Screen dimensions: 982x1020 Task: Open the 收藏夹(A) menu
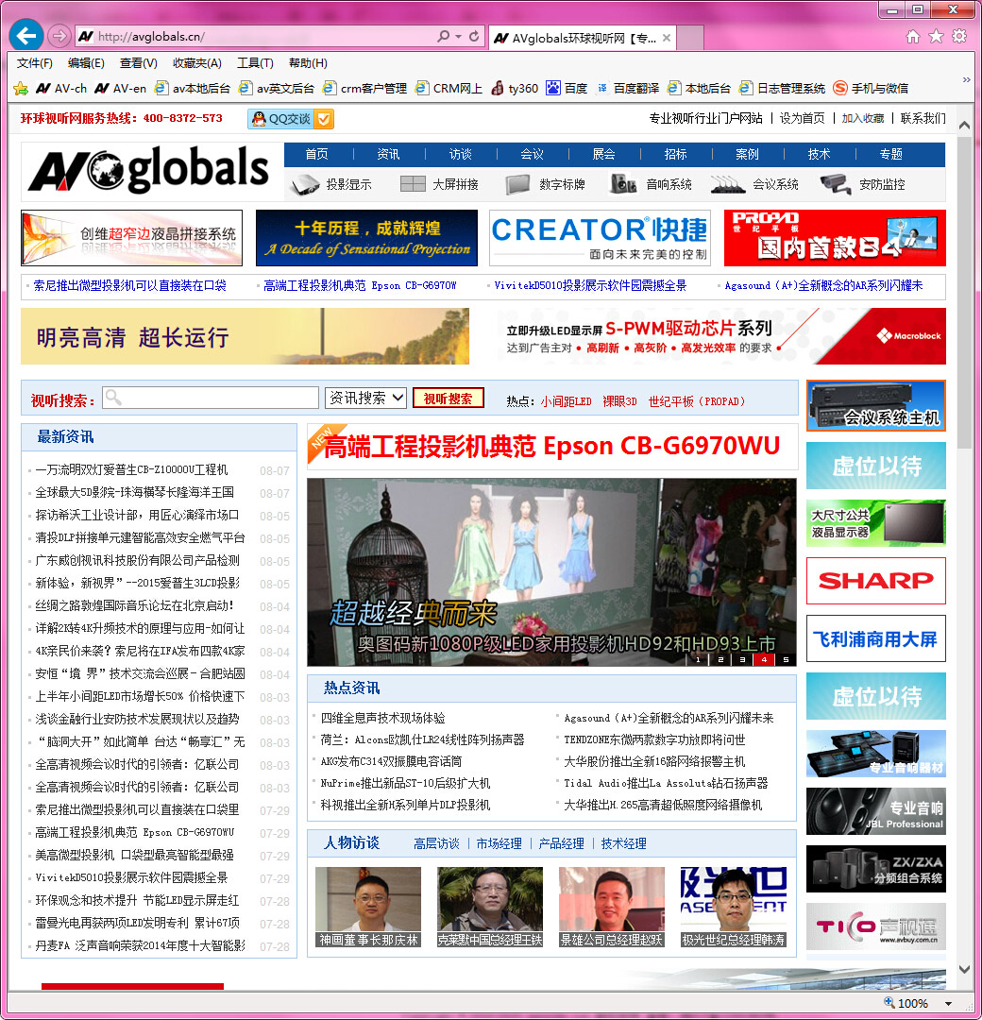click(x=197, y=63)
